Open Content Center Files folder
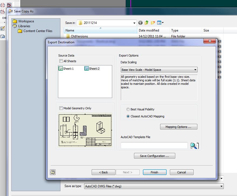The height and width of the screenshot is (196, 237). pos(35,31)
